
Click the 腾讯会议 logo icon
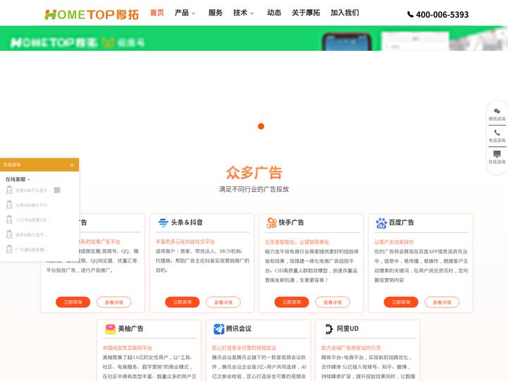(219, 329)
